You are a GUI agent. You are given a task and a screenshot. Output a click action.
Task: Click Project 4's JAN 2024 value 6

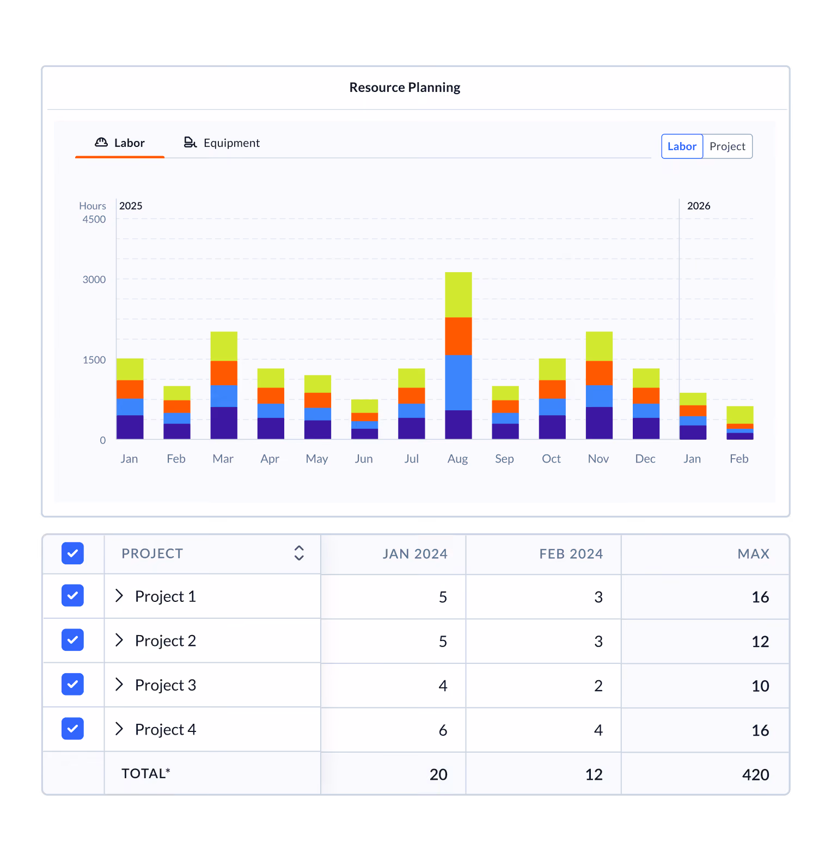pos(443,730)
